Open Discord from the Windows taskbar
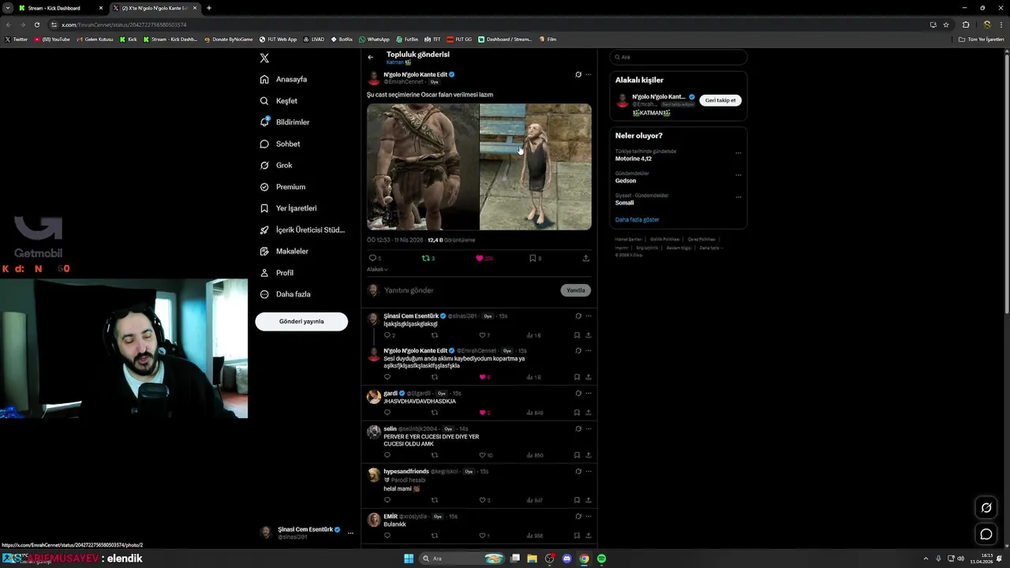 pyautogui.click(x=567, y=559)
